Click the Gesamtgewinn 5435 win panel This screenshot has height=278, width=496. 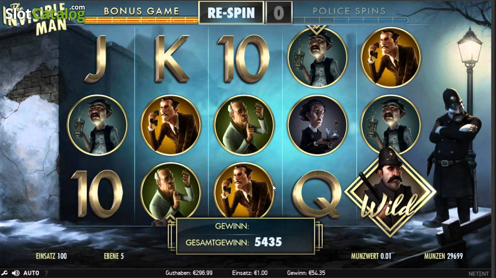tap(246, 235)
